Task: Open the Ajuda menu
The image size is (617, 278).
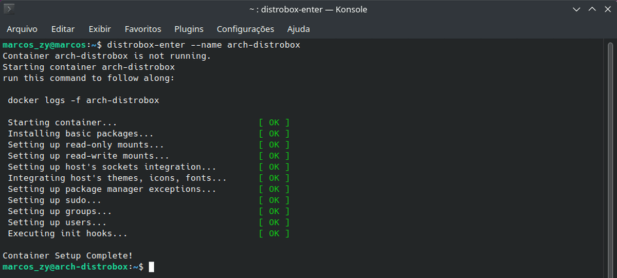Action: 298,29
